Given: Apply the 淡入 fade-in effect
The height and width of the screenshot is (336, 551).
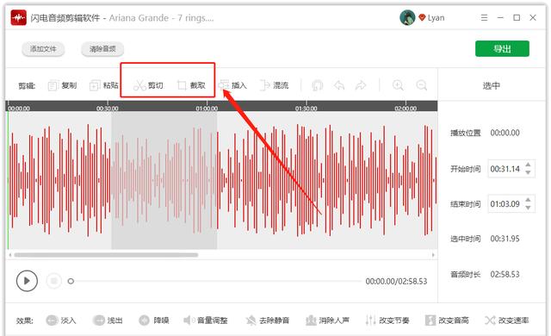Looking at the screenshot, I should 61,320.
